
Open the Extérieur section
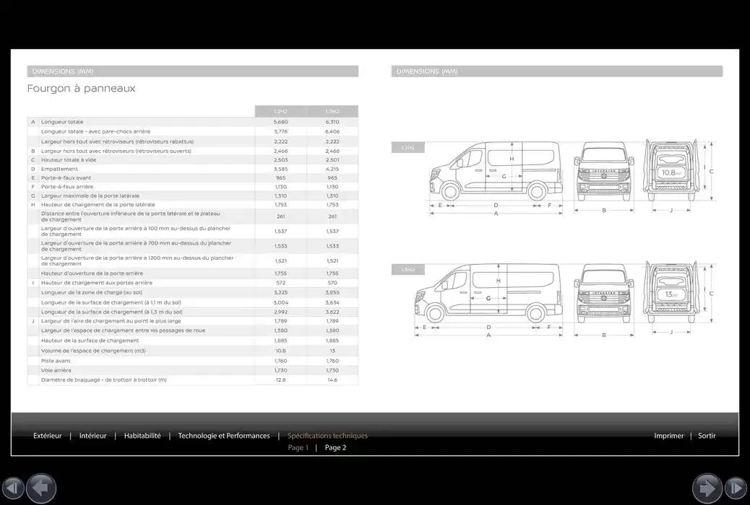pos(48,436)
